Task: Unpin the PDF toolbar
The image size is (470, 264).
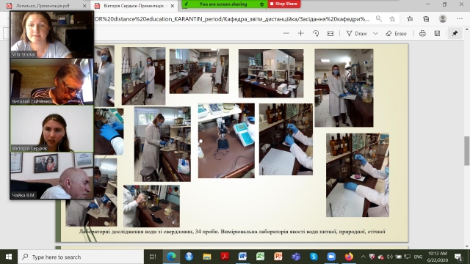Action: [x=455, y=34]
